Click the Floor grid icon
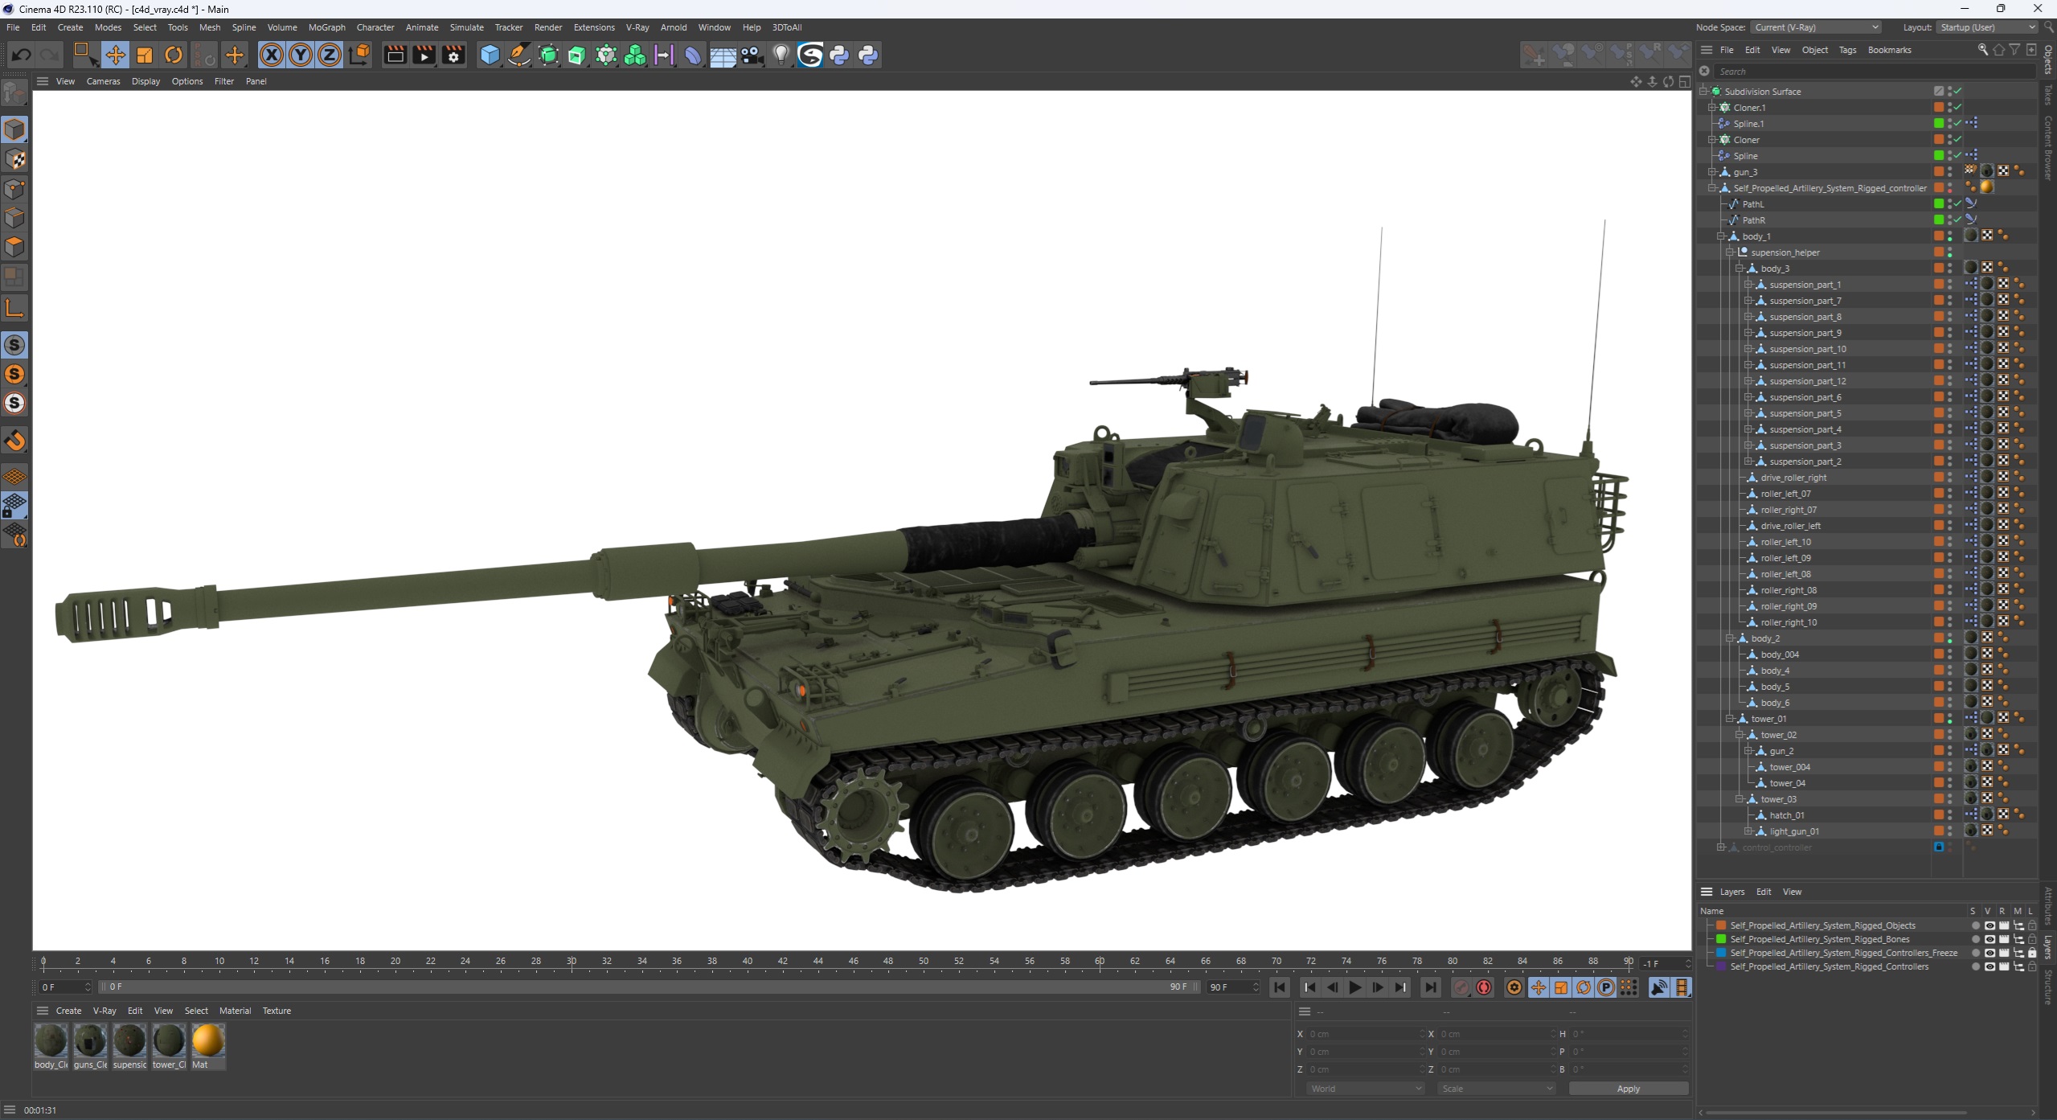The image size is (2057, 1120). coord(723,55)
